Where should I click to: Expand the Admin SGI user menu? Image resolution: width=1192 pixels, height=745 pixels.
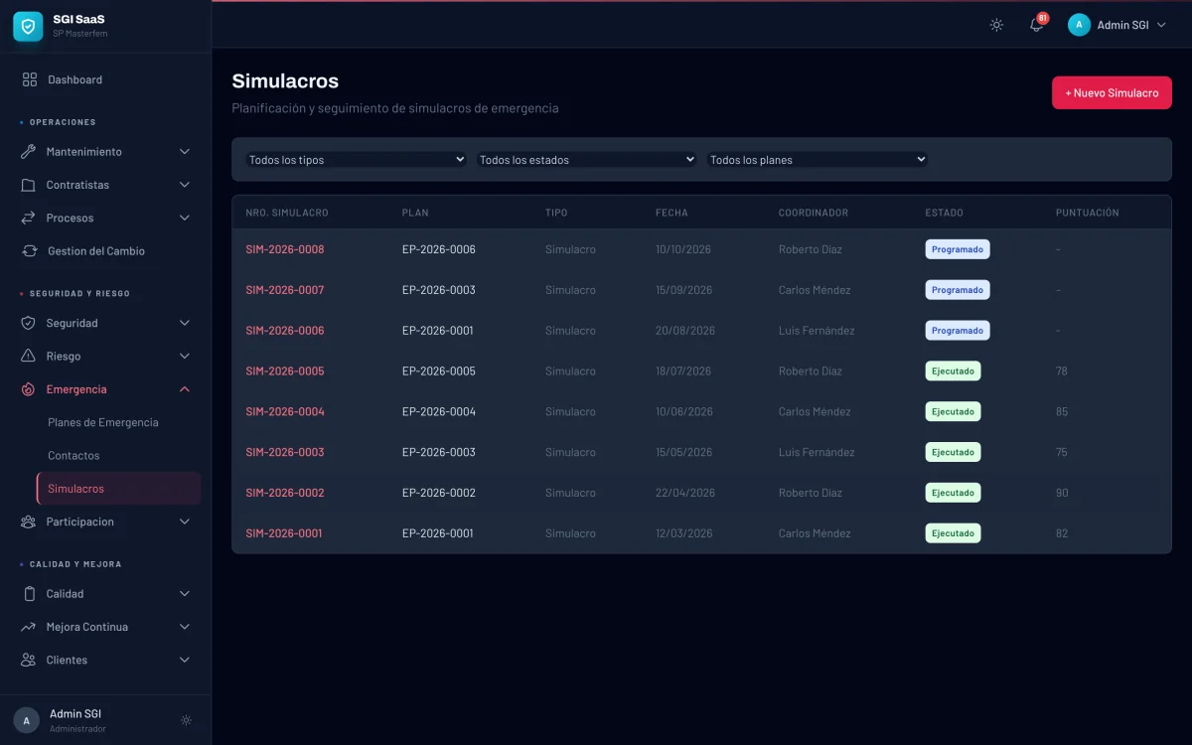pyautogui.click(x=1117, y=25)
